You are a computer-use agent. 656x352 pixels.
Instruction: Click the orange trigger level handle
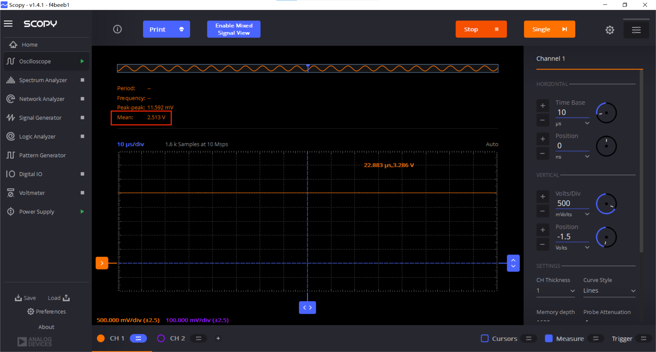[x=102, y=263]
